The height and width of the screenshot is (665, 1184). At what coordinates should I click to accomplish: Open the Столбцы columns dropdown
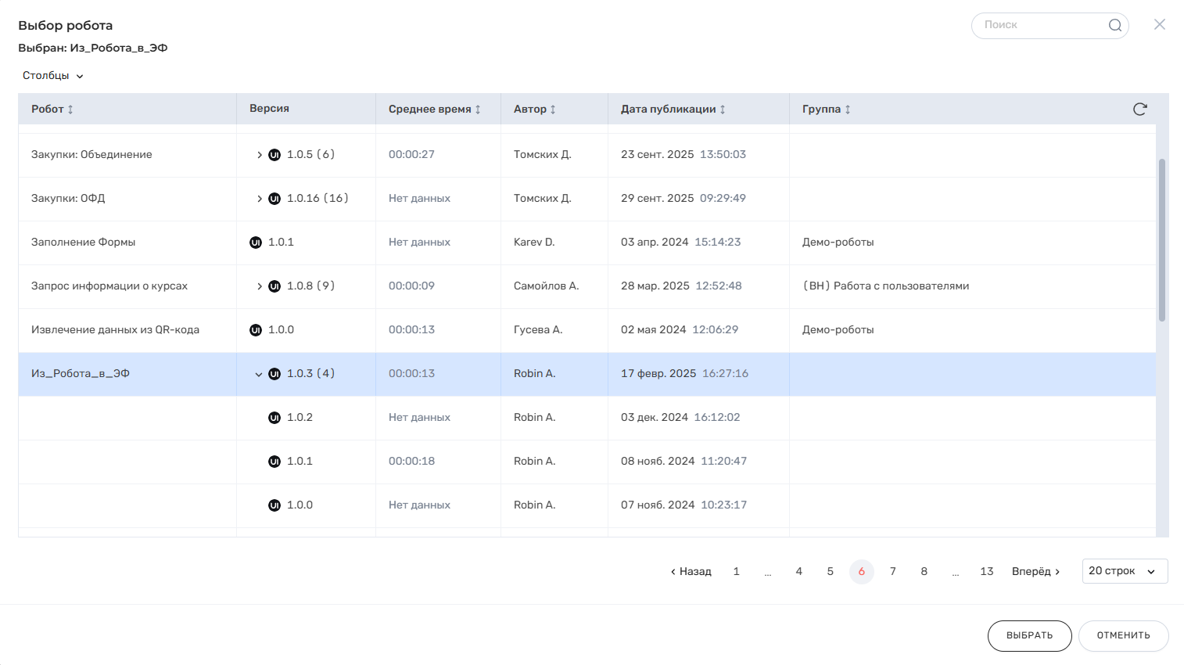coord(52,76)
